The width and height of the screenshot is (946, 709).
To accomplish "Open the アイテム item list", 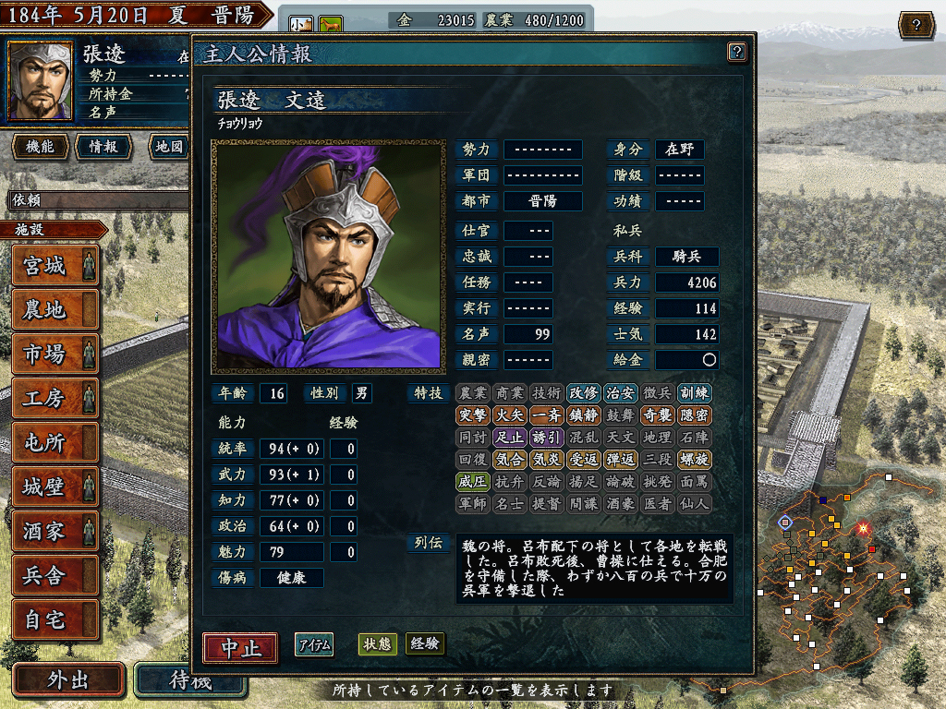I will point(314,644).
